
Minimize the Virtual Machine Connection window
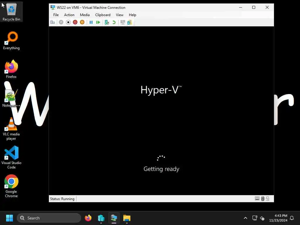[241, 7]
